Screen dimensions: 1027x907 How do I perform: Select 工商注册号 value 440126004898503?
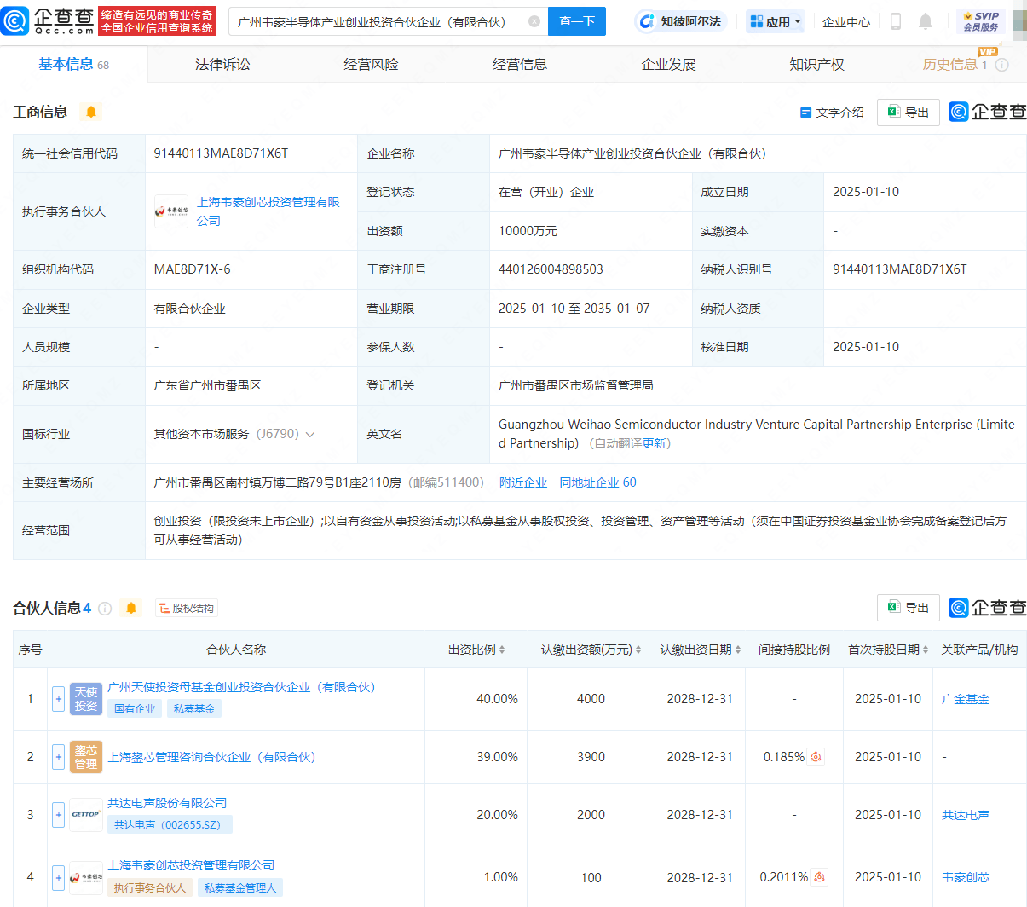[551, 269]
